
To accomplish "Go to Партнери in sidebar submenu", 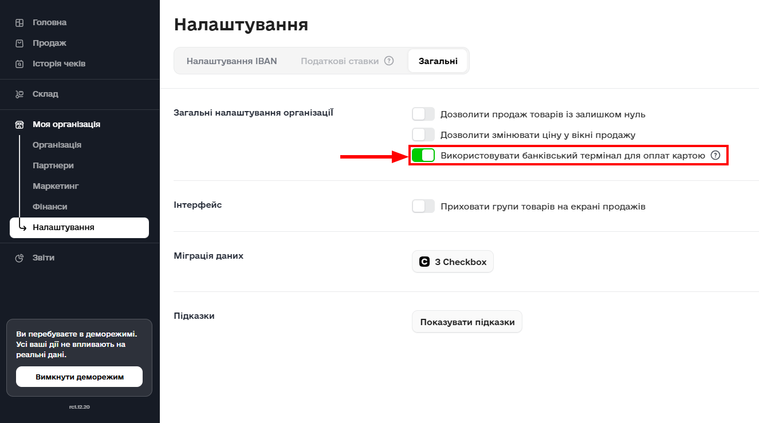I will coord(53,165).
